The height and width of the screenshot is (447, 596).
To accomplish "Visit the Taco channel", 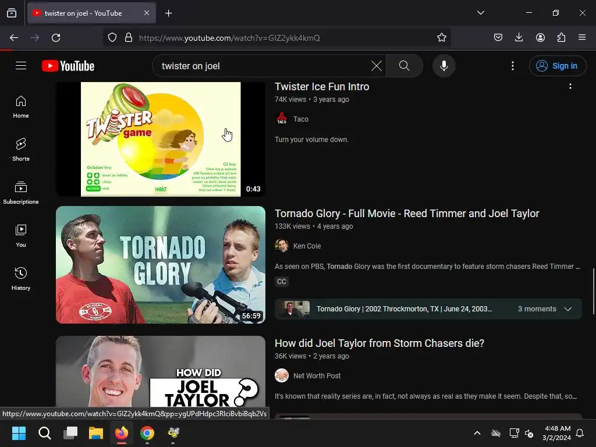I will [301, 119].
